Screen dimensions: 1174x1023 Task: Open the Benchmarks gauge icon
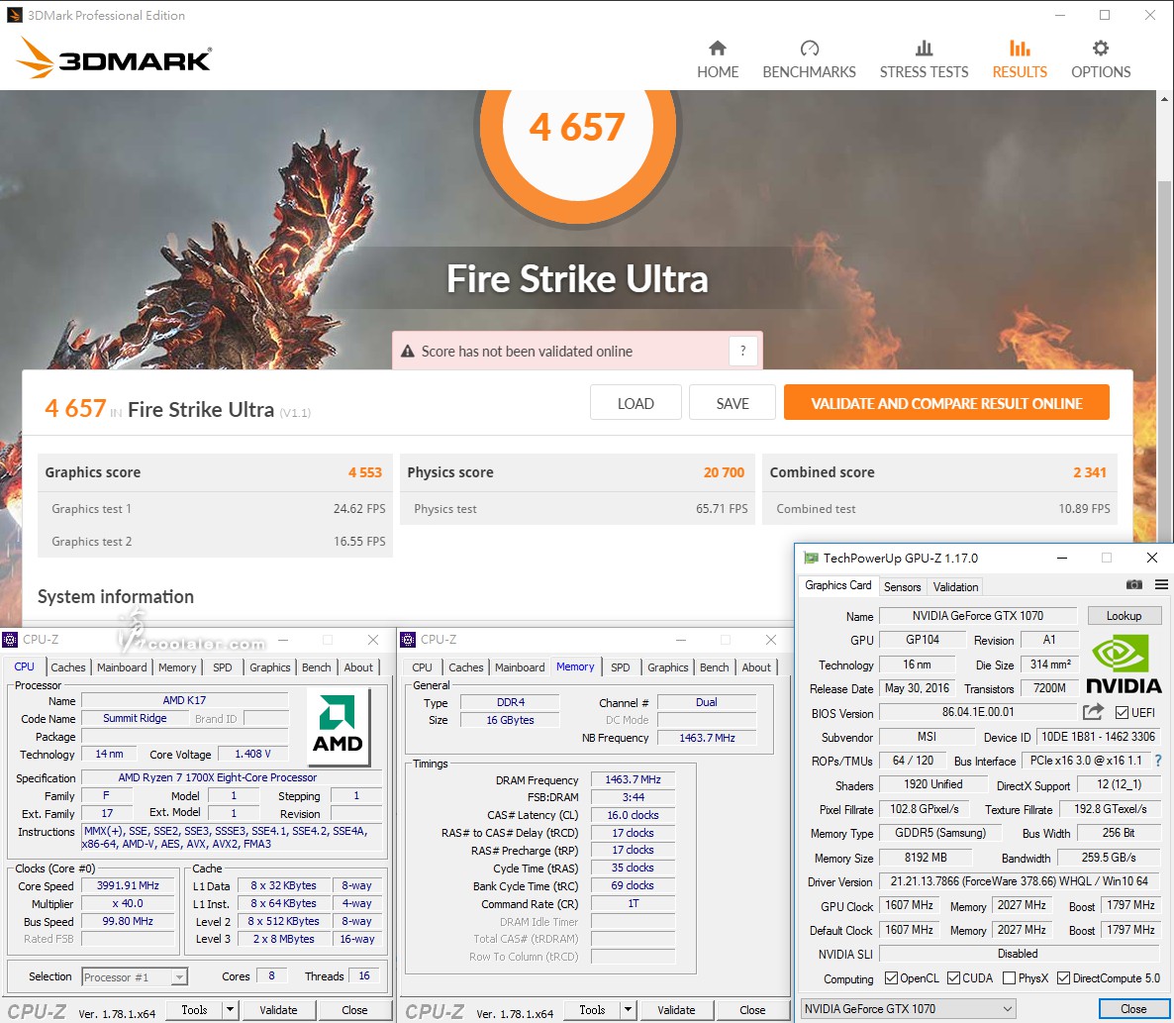click(x=810, y=49)
